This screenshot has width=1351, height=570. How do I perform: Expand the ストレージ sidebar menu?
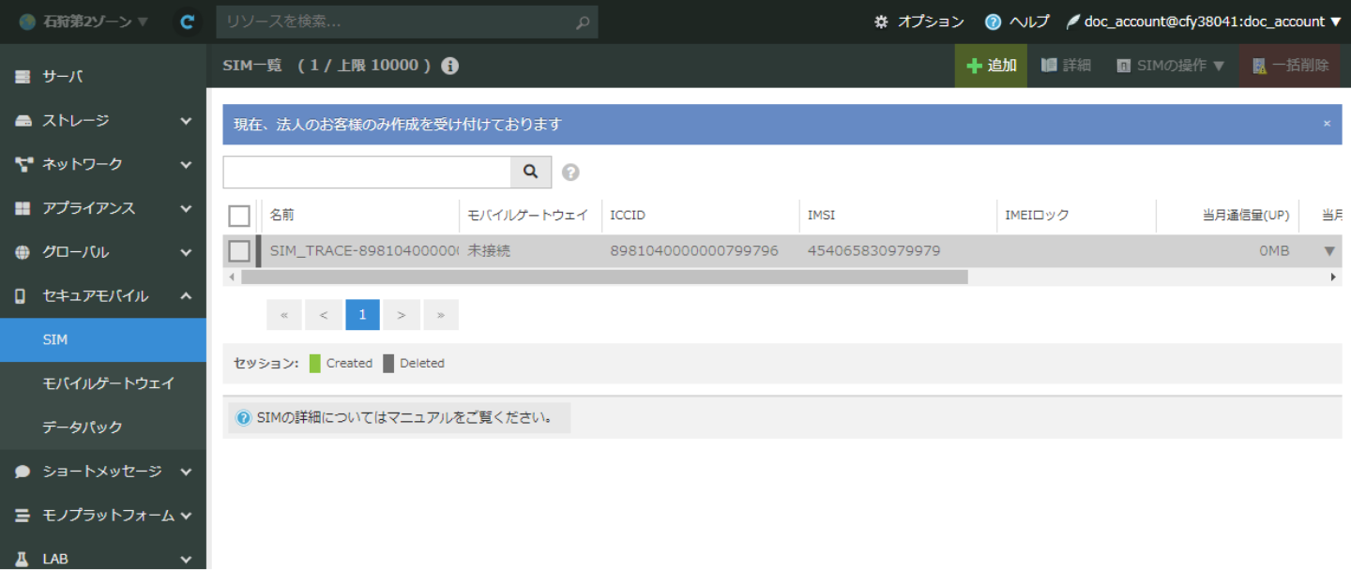click(x=103, y=121)
